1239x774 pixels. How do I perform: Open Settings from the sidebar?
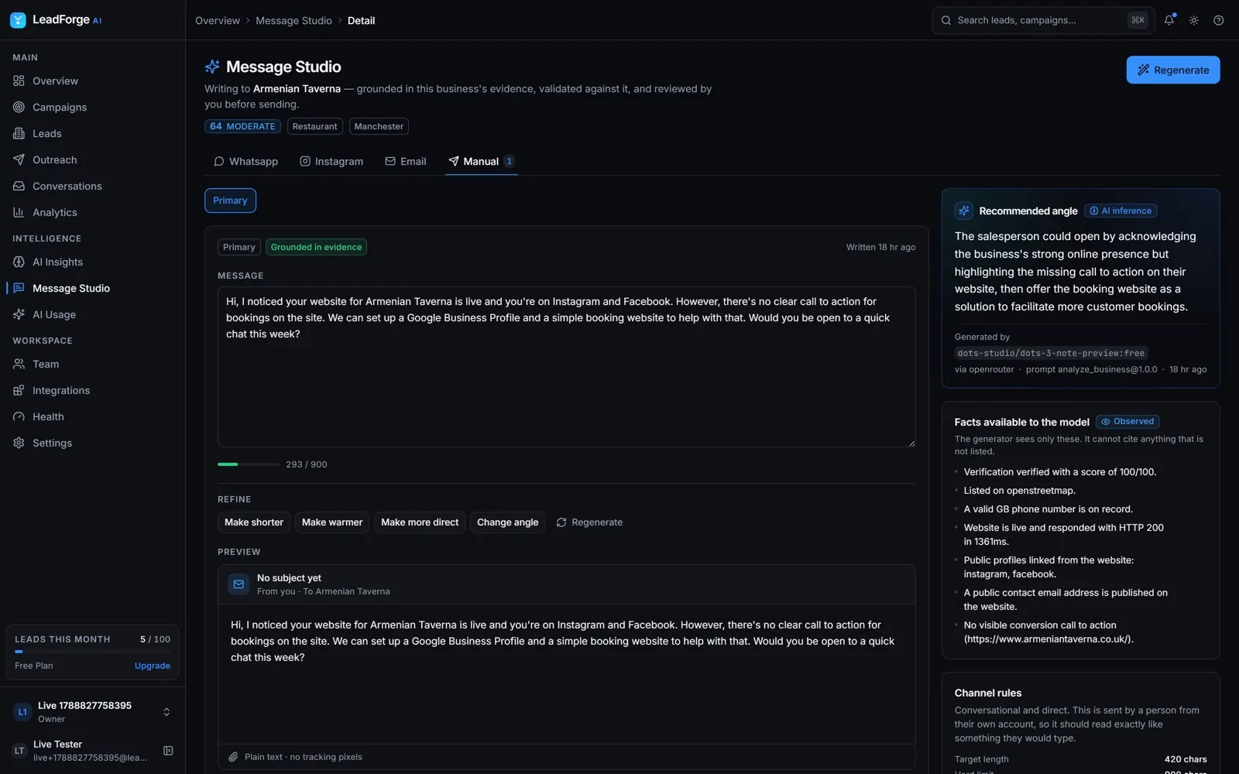click(x=93, y=443)
